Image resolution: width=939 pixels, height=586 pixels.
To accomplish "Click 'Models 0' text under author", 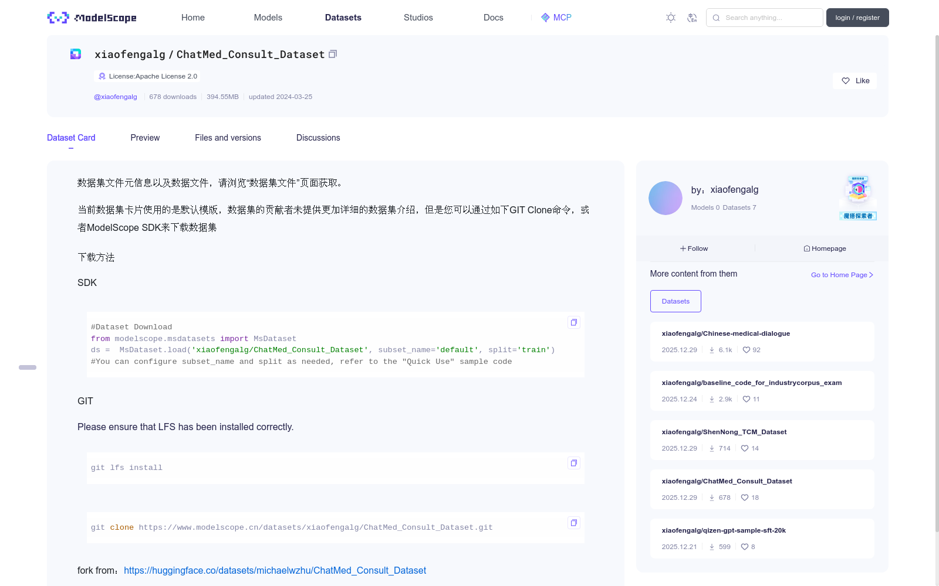I will coord(705,207).
